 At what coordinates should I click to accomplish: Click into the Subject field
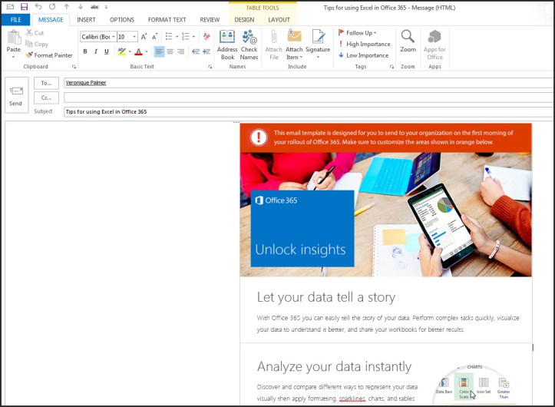pyautogui.click(x=309, y=111)
